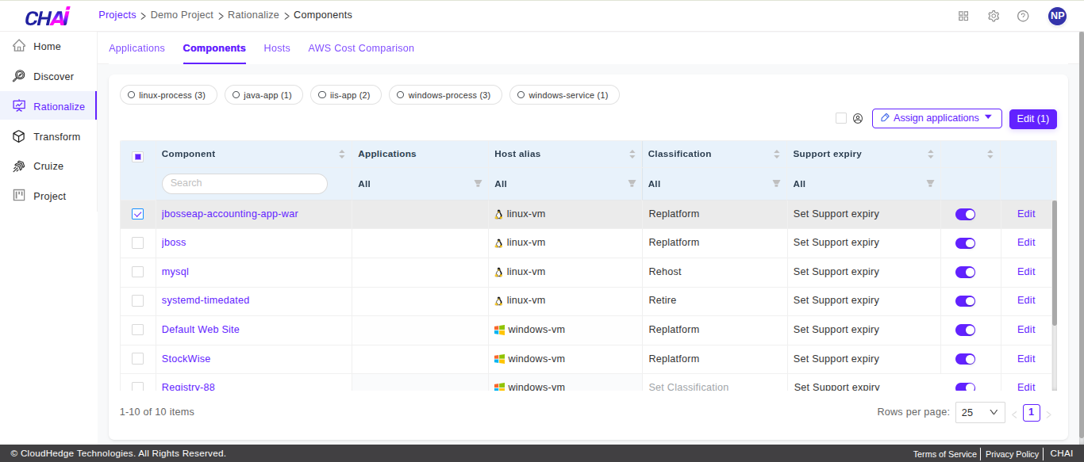Click the help question mark icon
This screenshot has width=1084, height=462.
(x=1023, y=16)
